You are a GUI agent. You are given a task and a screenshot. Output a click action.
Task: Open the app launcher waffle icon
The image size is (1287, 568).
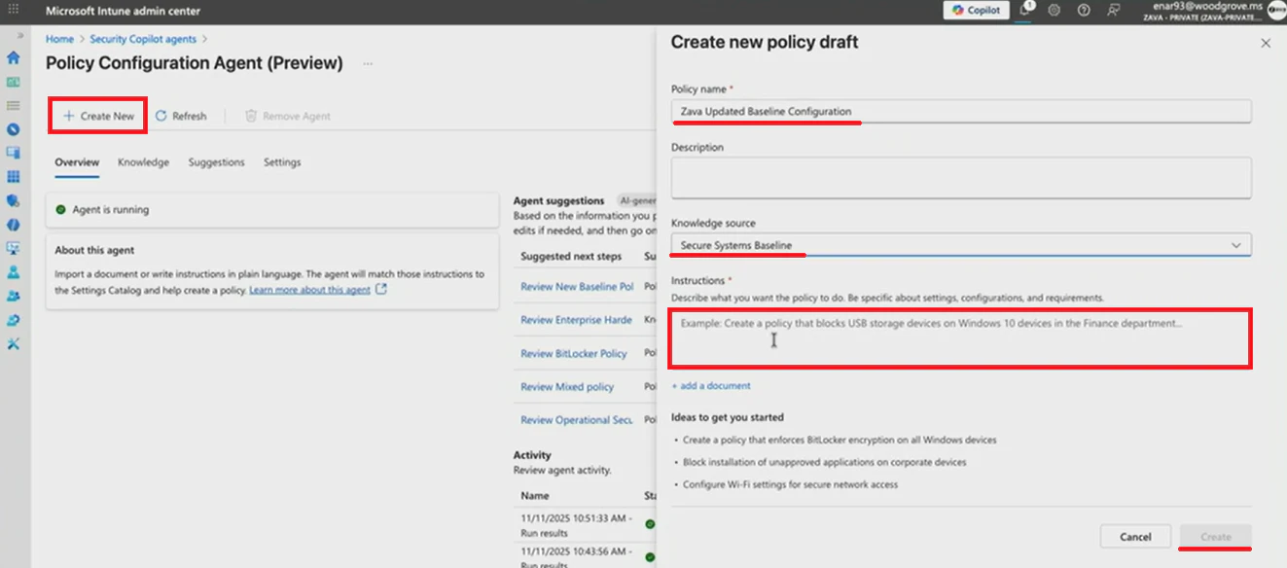pos(14,10)
